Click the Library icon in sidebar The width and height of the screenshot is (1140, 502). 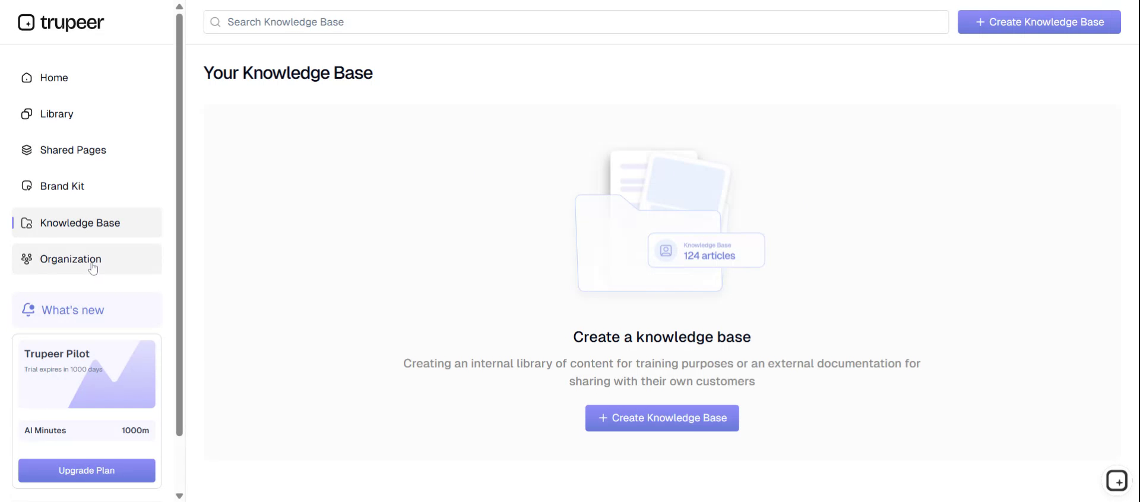pos(27,114)
